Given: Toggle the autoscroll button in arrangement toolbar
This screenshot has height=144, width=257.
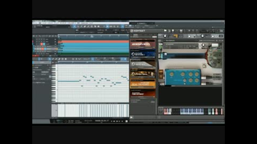Looking at the screenshot, I should click(107, 26).
